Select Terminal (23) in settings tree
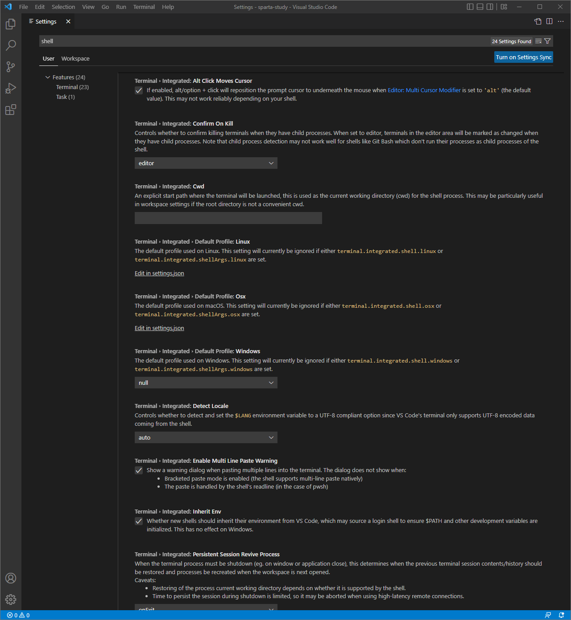This screenshot has height=620, width=571. click(72, 87)
